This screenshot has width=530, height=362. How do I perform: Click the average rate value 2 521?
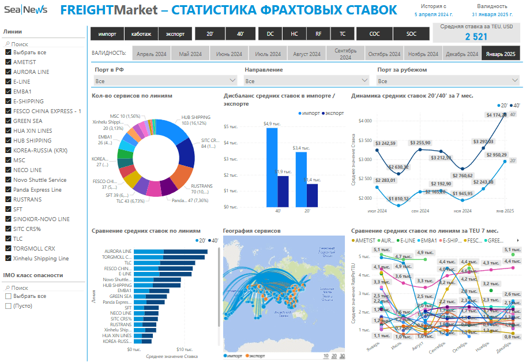[476, 36]
